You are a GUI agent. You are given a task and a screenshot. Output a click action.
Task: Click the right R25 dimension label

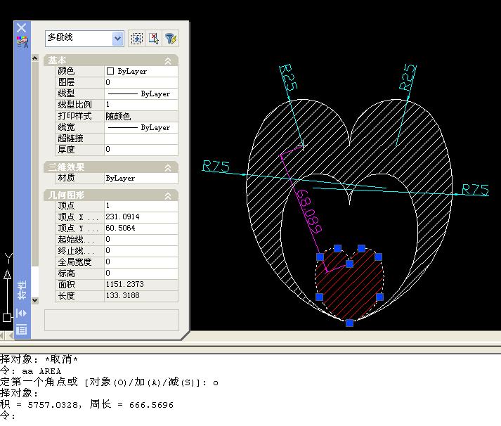(x=408, y=77)
